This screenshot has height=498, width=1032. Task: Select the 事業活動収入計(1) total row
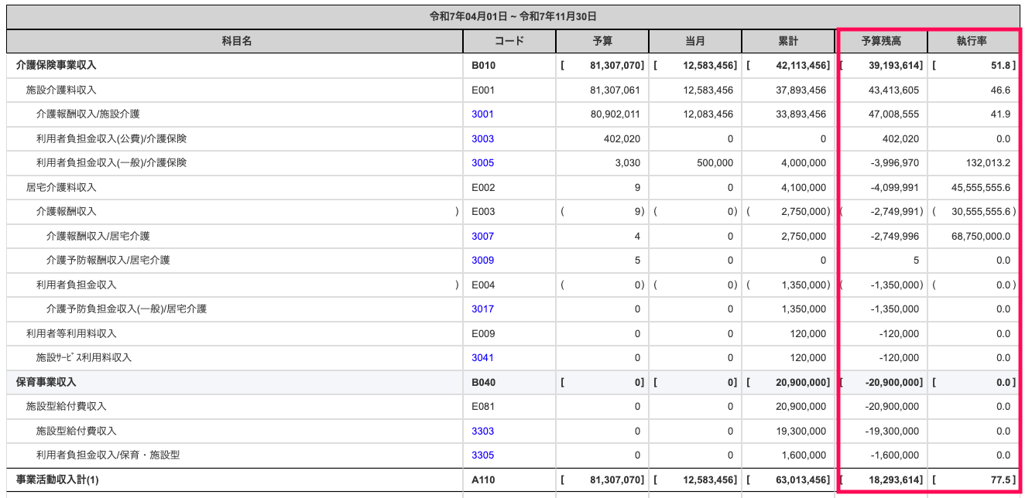pyautogui.click(x=513, y=479)
